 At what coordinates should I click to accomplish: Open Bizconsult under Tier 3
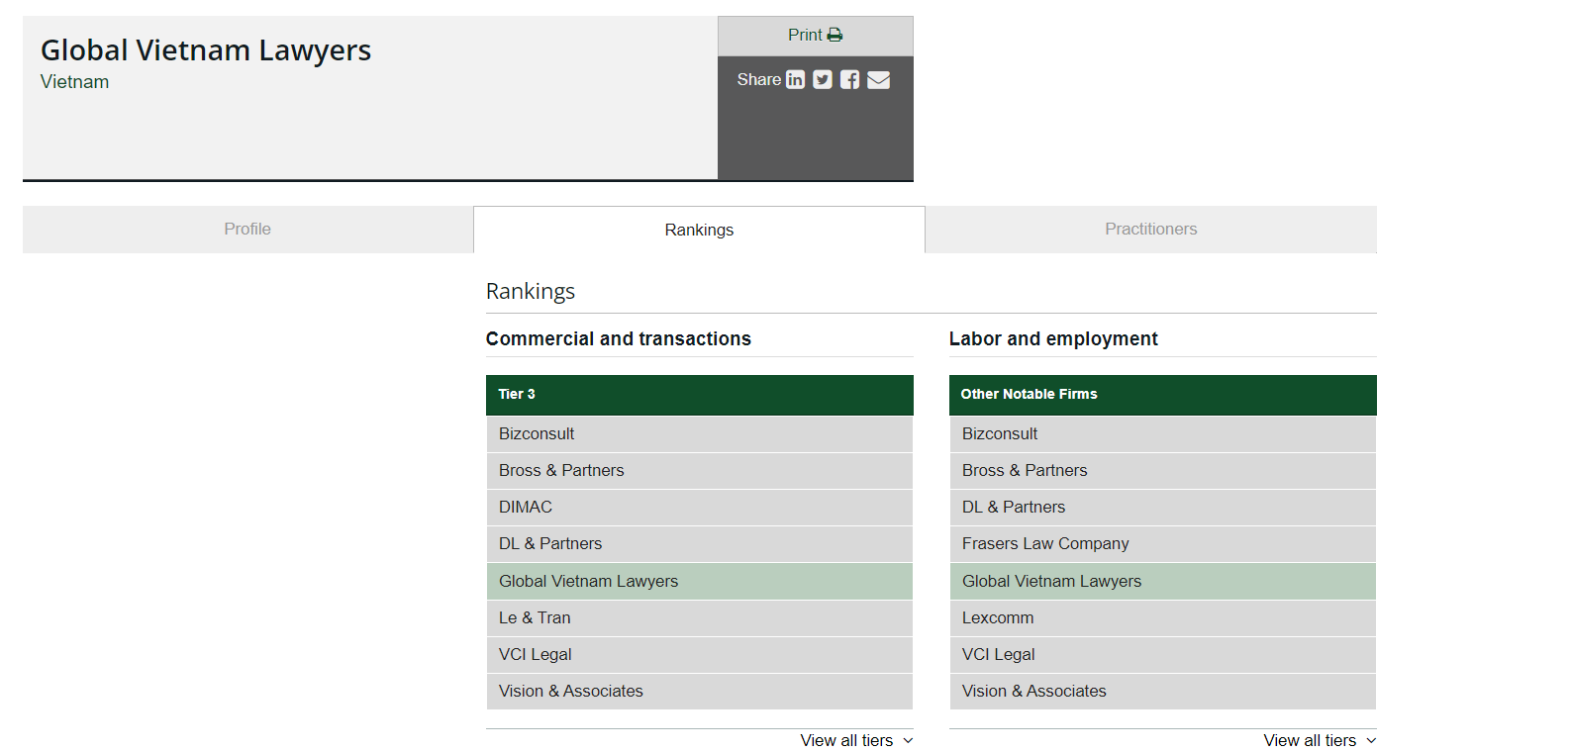537,434
